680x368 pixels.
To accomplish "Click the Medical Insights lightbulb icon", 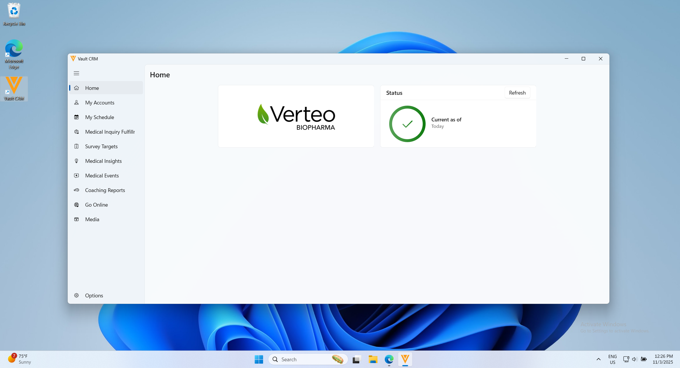I will coord(76,161).
